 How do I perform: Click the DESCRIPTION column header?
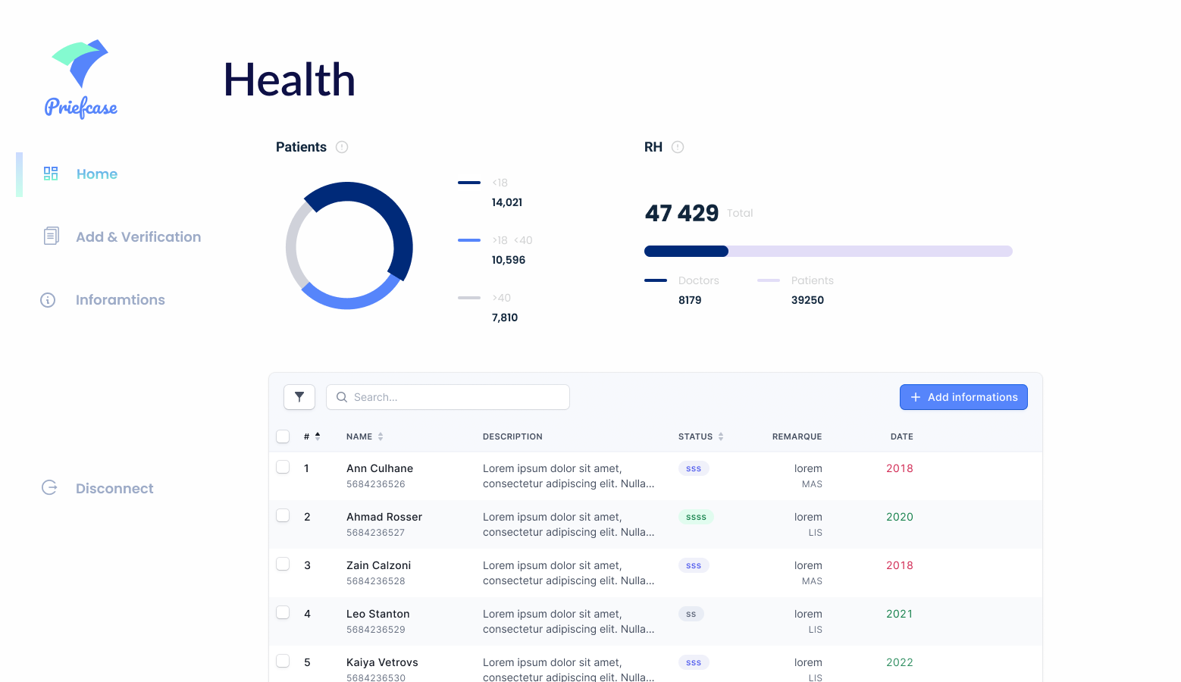pos(512,436)
